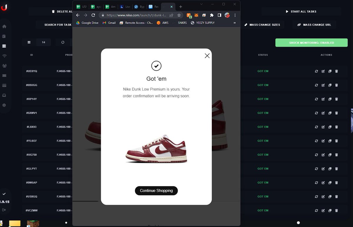Click Delete All button in bot

[62, 11]
